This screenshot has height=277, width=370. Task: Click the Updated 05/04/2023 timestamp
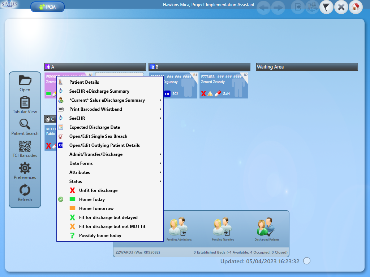click(260, 261)
